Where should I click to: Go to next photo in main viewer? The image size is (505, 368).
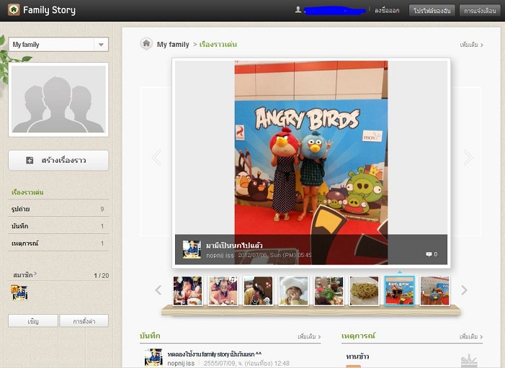click(x=468, y=158)
